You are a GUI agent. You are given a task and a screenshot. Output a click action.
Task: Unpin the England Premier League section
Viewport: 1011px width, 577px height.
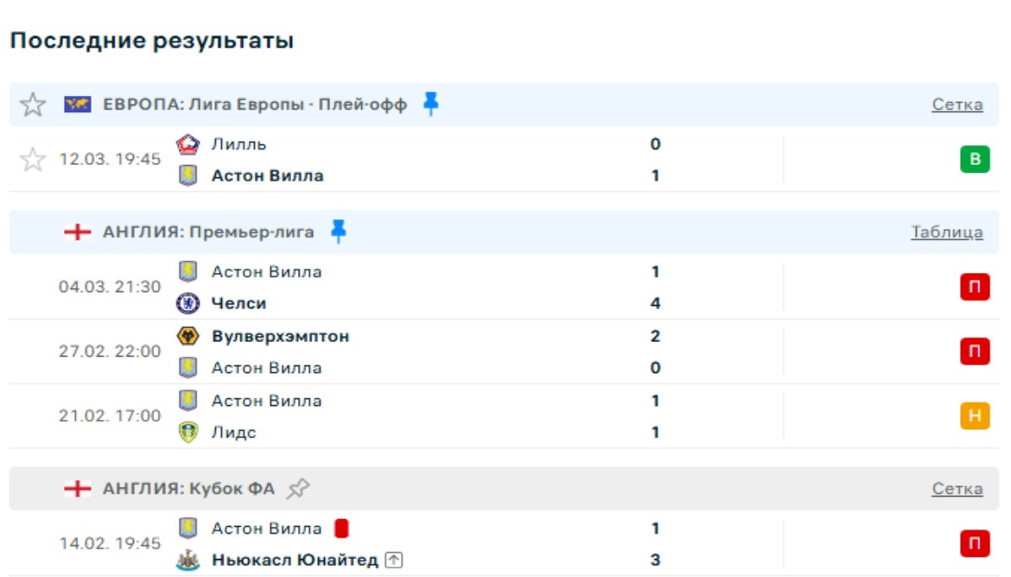pyautogui.click(x=338, y=231)
